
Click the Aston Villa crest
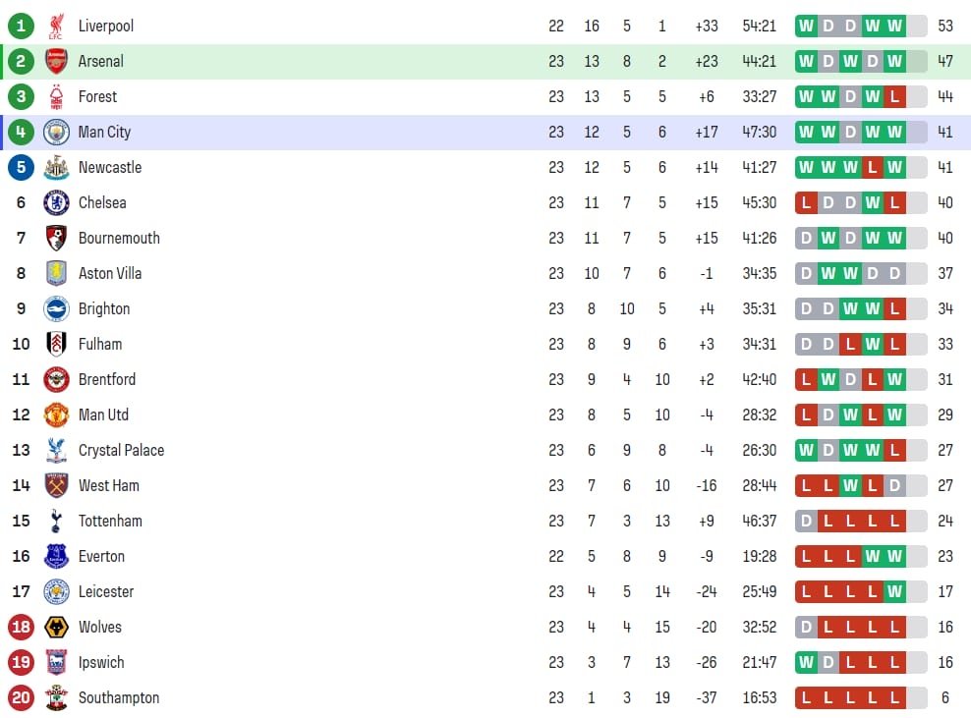point(56,273)
